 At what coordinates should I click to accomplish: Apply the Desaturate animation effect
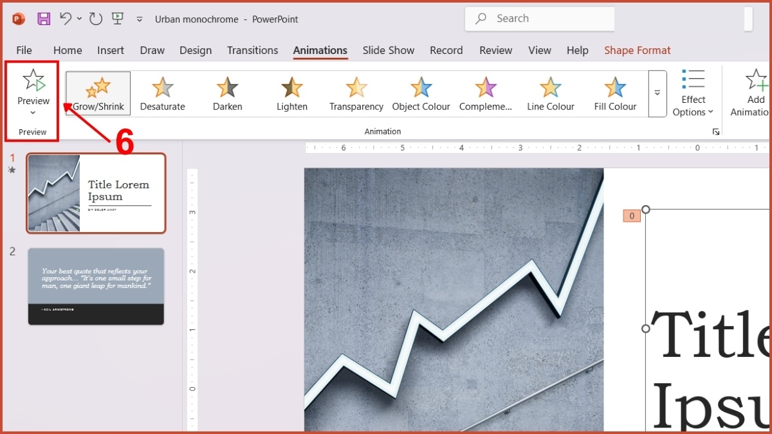(162, 93)
